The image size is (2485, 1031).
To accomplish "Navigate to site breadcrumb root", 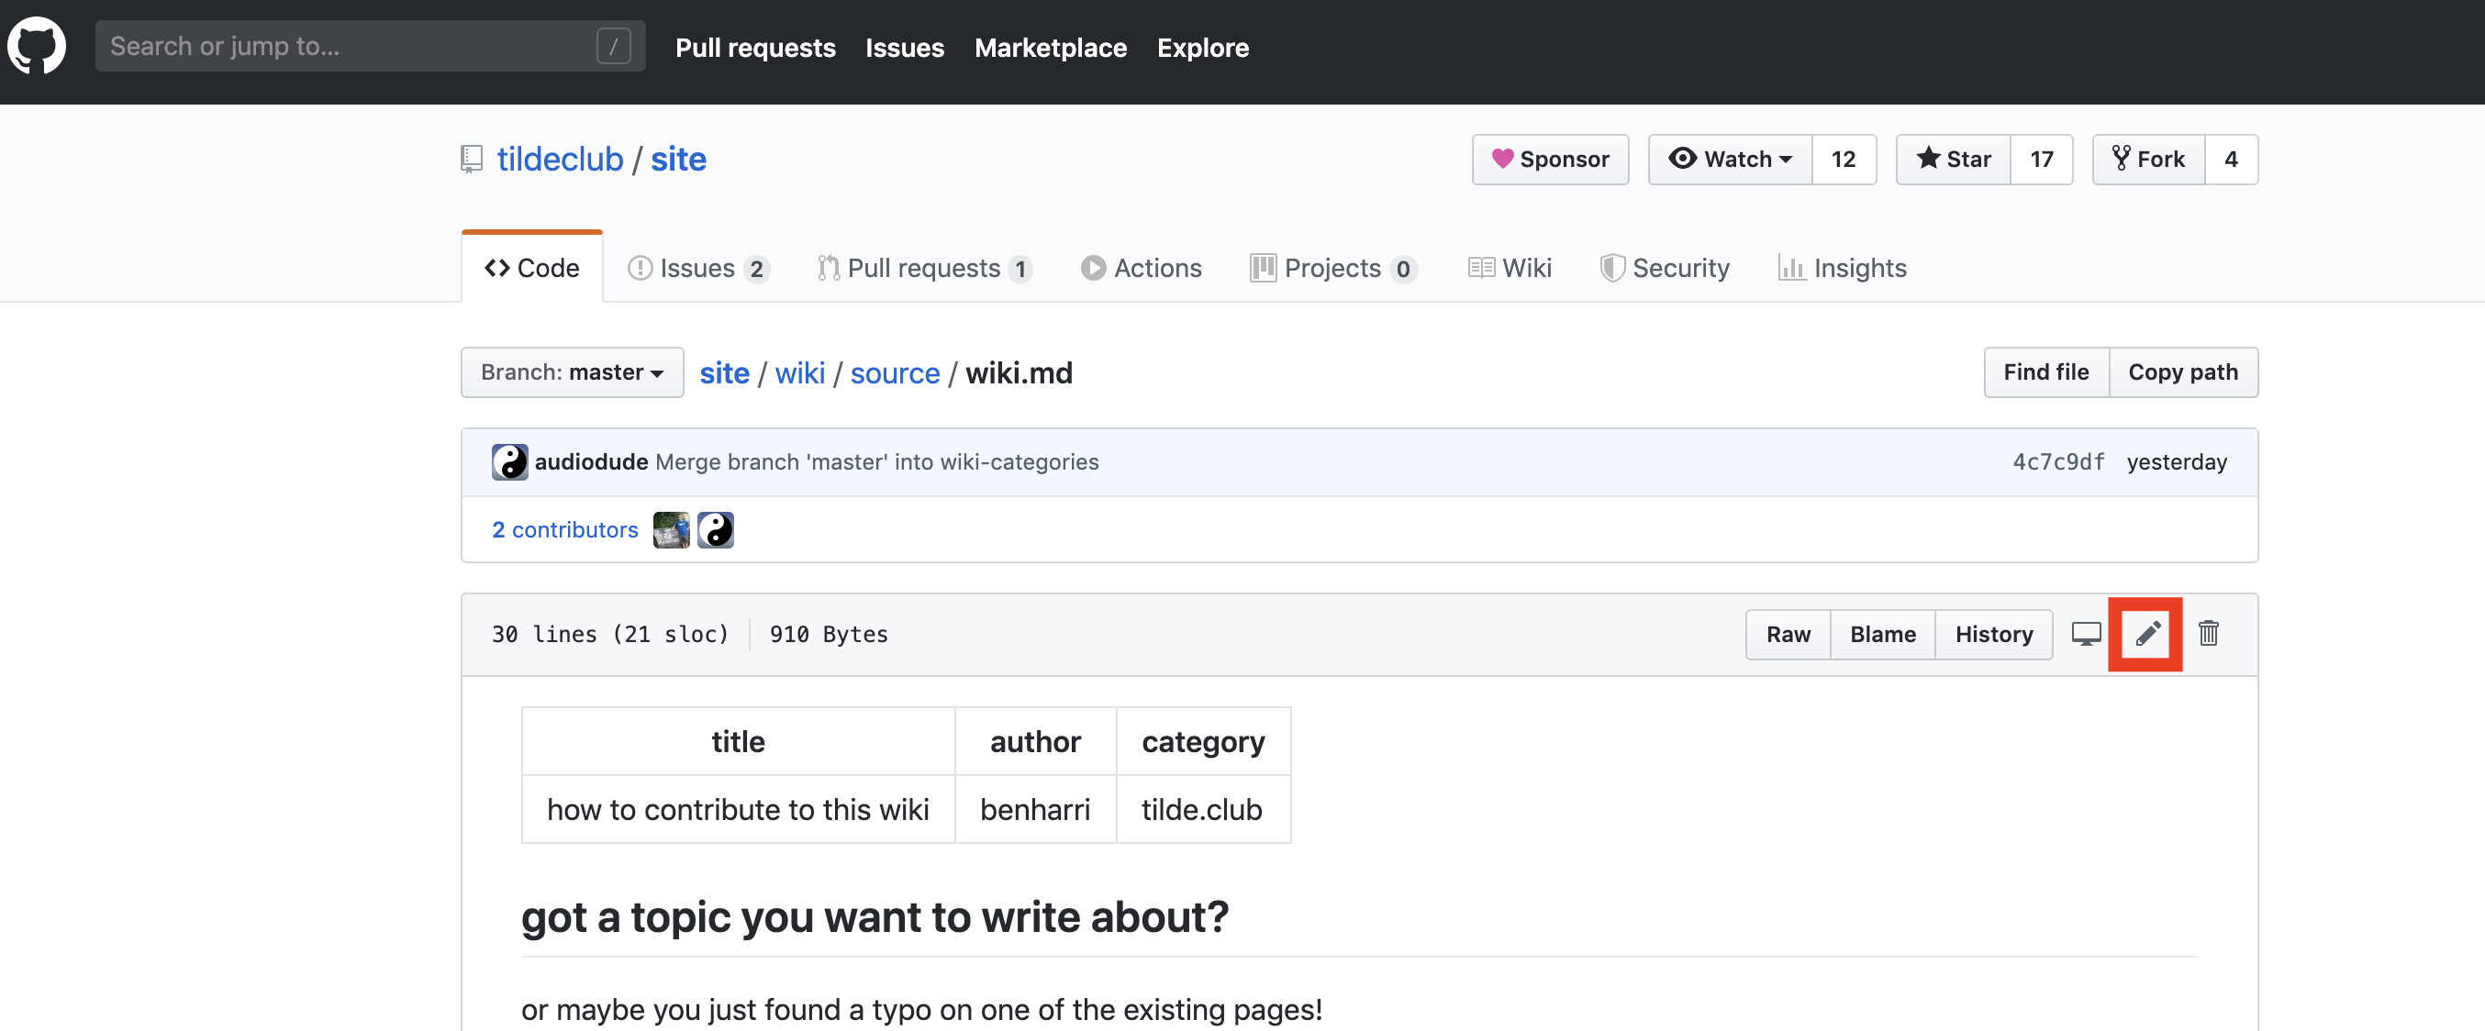I will 724,373.
